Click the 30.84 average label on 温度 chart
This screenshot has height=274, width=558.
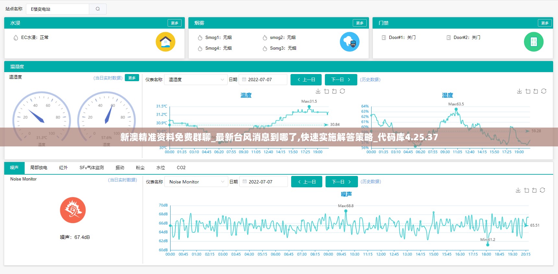click(335, 125)
